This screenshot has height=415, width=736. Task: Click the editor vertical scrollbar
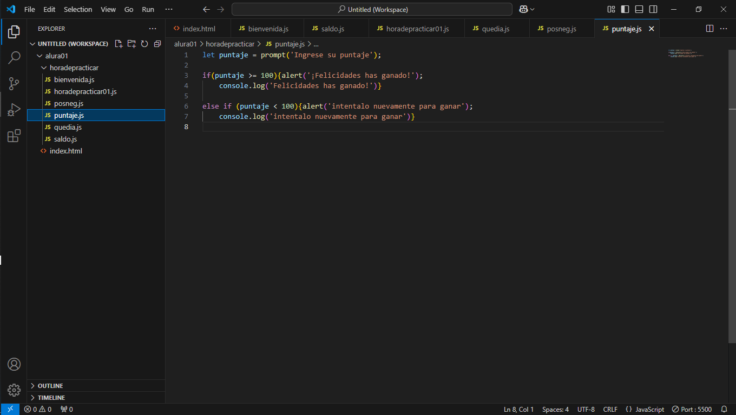(732, 196)
